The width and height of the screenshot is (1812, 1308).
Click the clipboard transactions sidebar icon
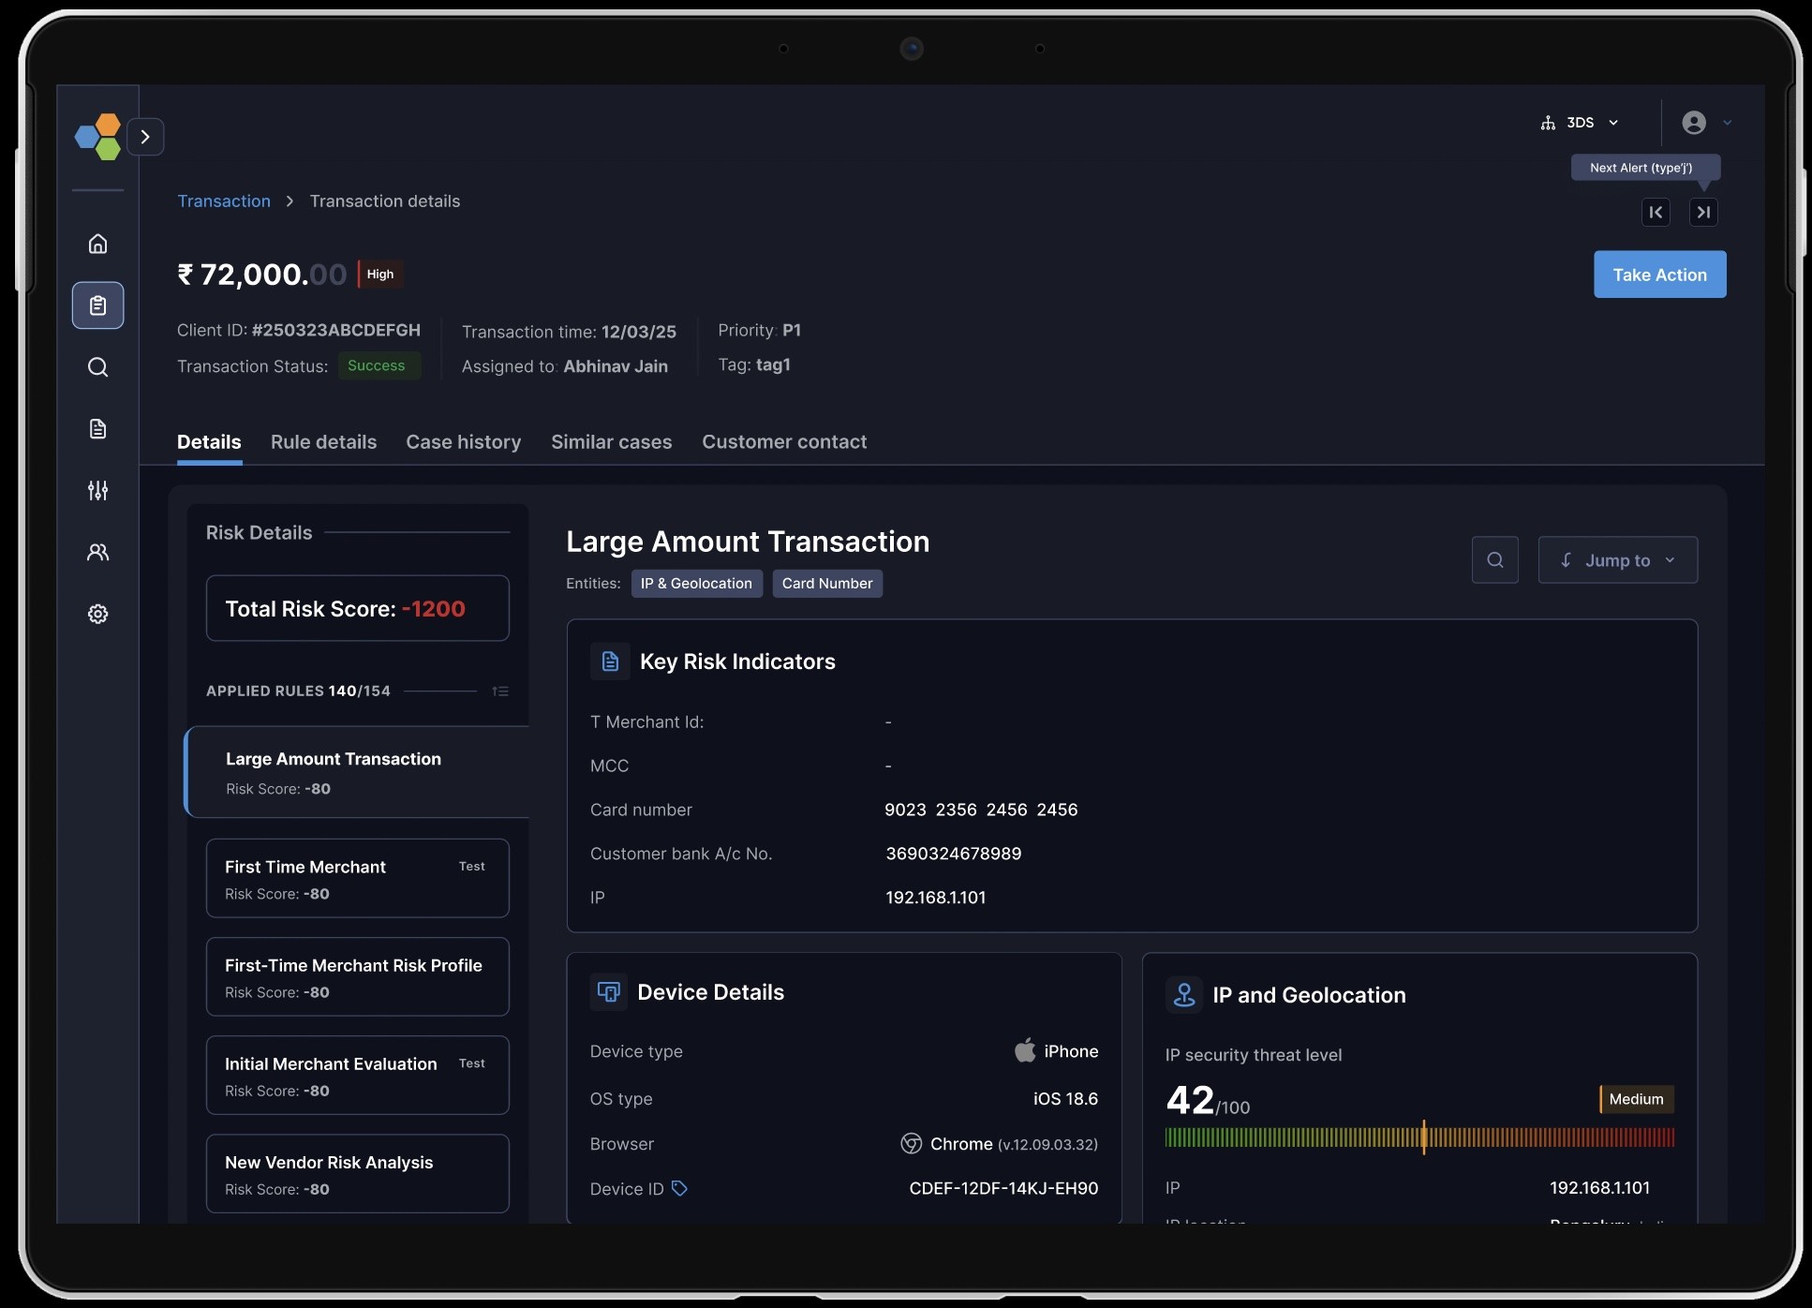tap(97, 305)
